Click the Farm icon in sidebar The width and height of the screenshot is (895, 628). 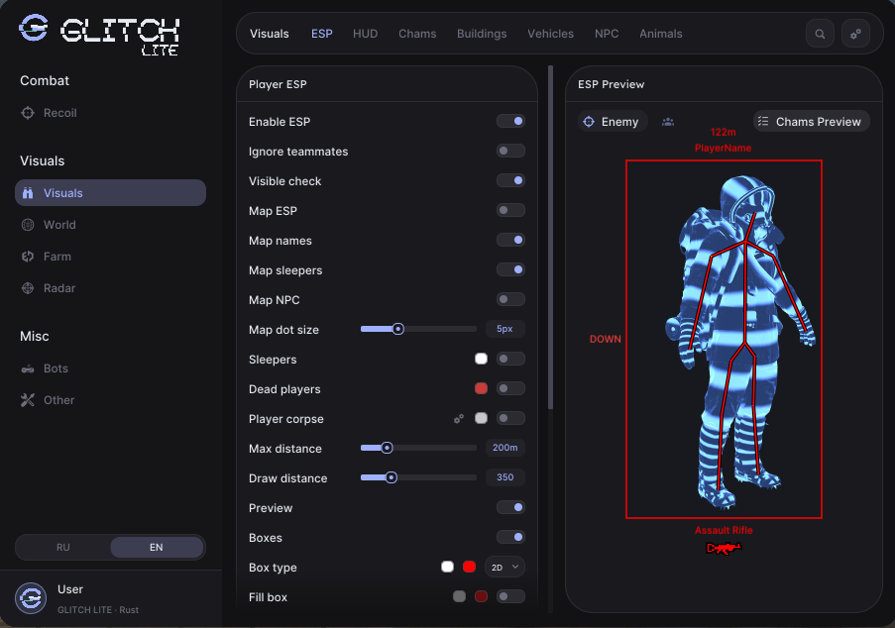click(28, 257)
